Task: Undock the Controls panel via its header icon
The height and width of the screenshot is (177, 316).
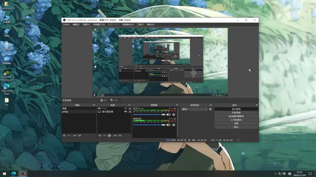Action: (256, 105)
